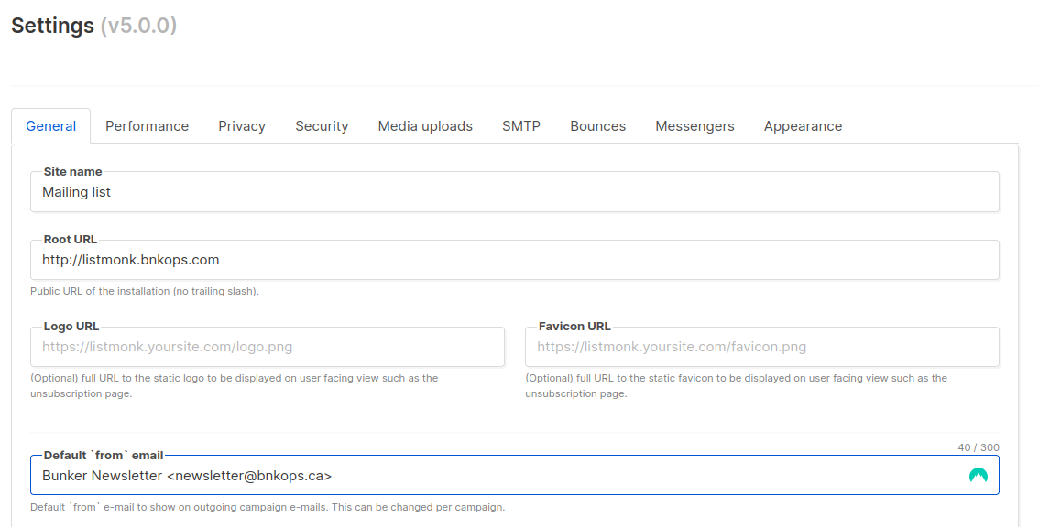Open the Messengers tab

click(x=694, y=125)
